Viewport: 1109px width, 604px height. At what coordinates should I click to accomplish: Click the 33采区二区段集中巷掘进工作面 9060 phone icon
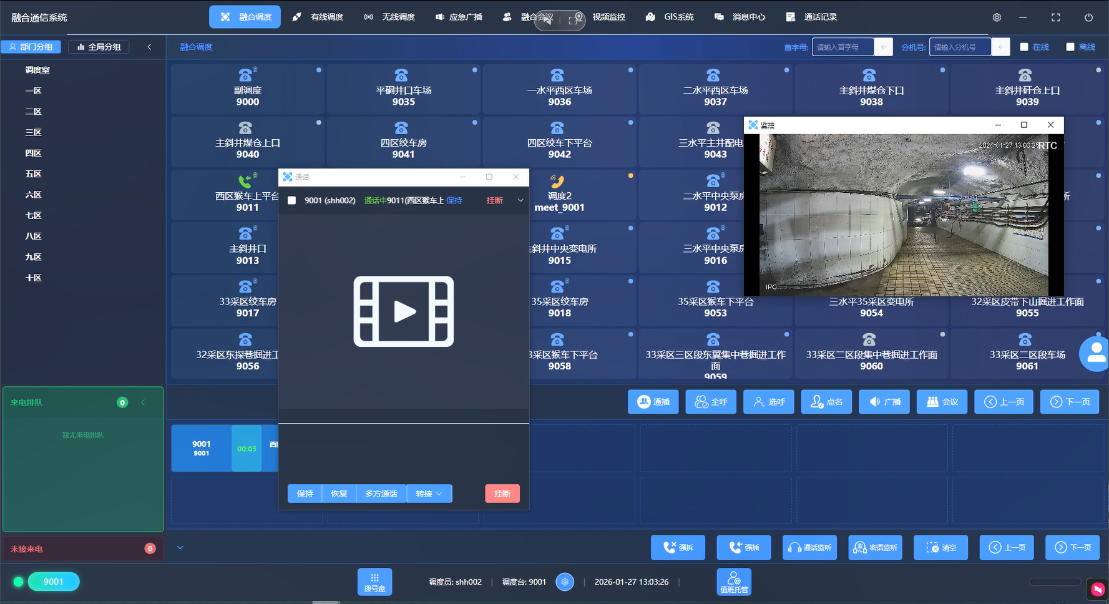pos(869,339)
